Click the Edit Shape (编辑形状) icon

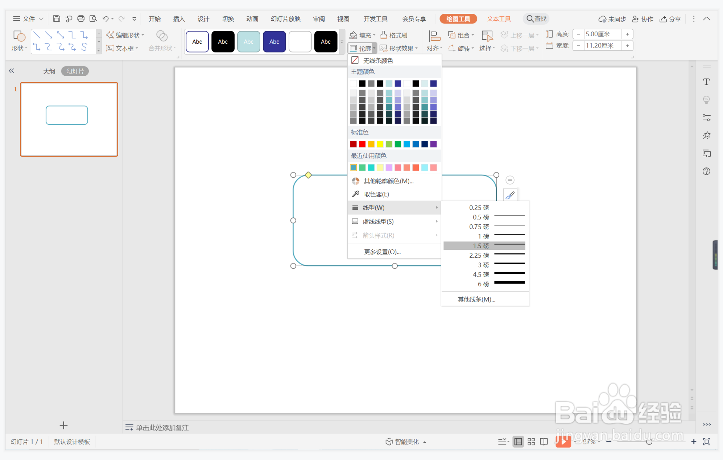110,35
